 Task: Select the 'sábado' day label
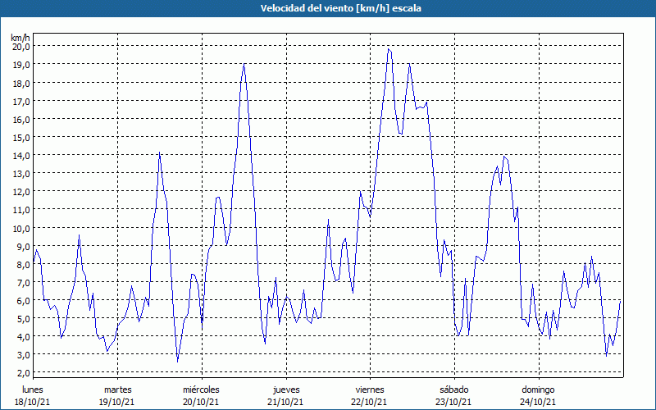pos(454,389)
